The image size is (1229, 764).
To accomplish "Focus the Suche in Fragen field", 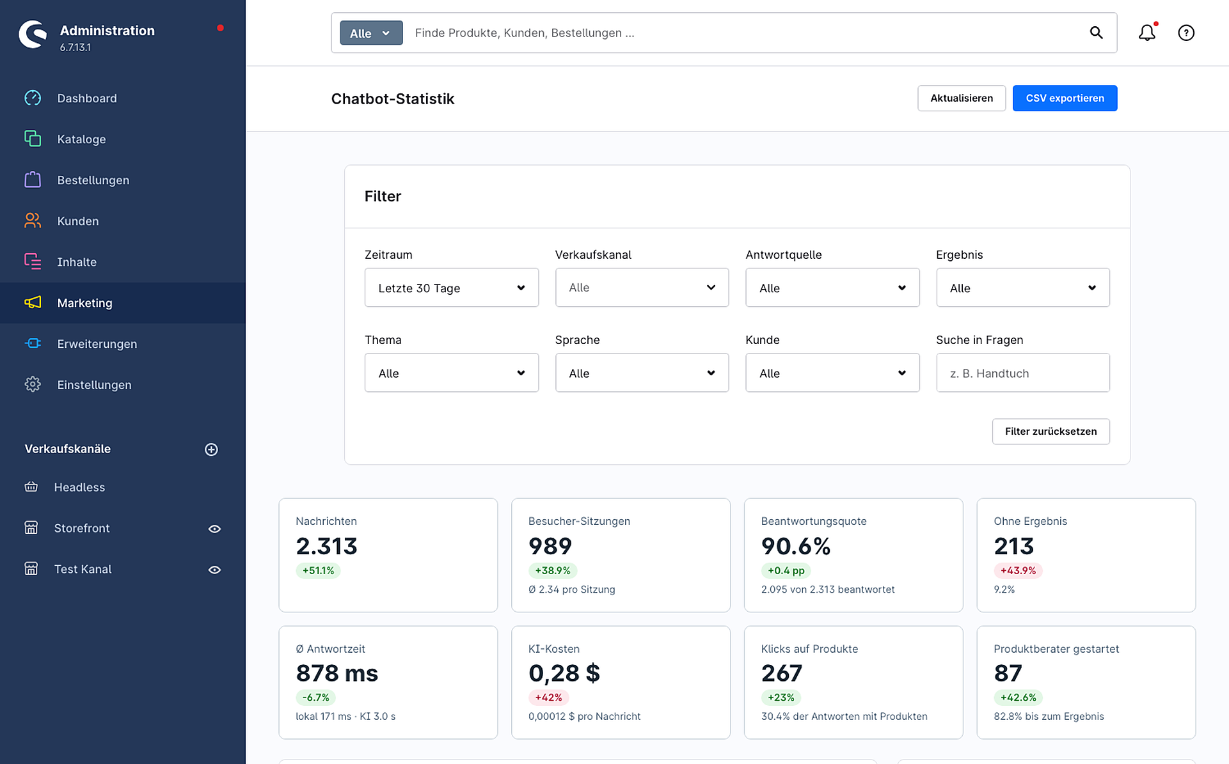I will (1023, 373).
